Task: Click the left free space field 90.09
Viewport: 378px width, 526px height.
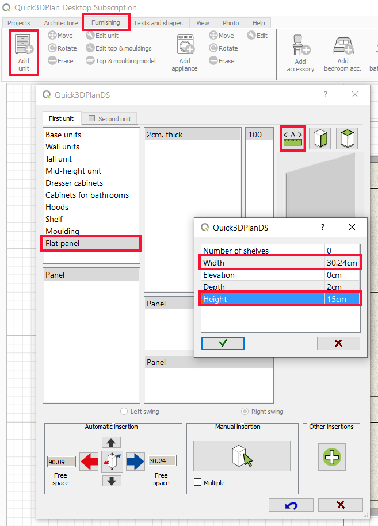Action: [62, 462]
